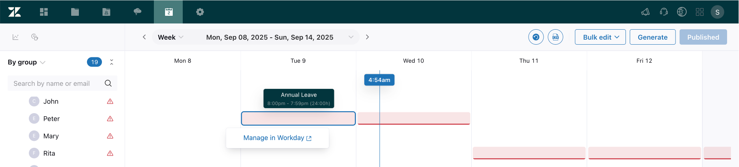Collapse all groups with the arrows toggle
The width and height of the screenshot is (739, 167).
click(112, 62)
